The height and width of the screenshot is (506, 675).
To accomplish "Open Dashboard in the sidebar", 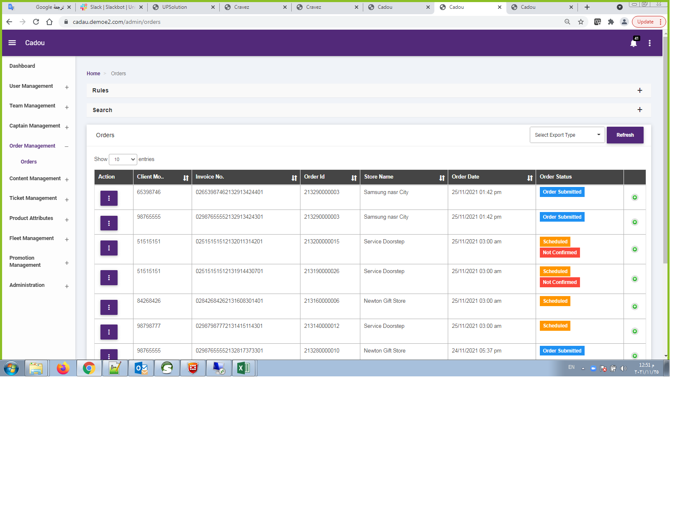I will 23,66.
